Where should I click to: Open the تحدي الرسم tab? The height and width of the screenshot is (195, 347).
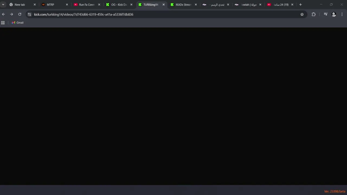[216, 5]
